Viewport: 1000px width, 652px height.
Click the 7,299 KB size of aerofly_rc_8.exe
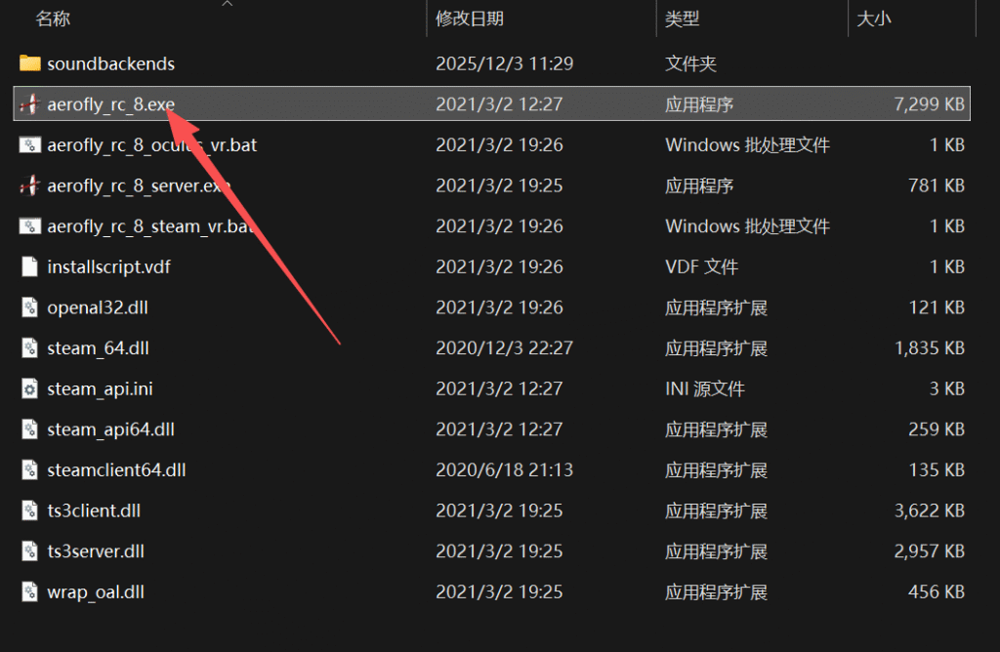(x=929, y=104)
